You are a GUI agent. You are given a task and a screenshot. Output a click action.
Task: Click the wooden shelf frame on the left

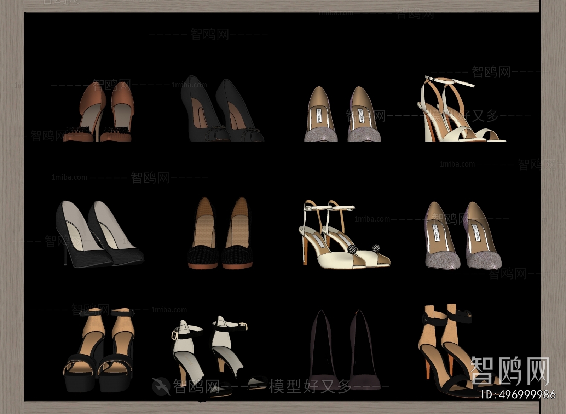point(12,207)
